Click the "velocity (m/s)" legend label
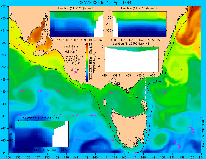The height and width of the screenshot is (159, 206). click(x=74, y=56)
